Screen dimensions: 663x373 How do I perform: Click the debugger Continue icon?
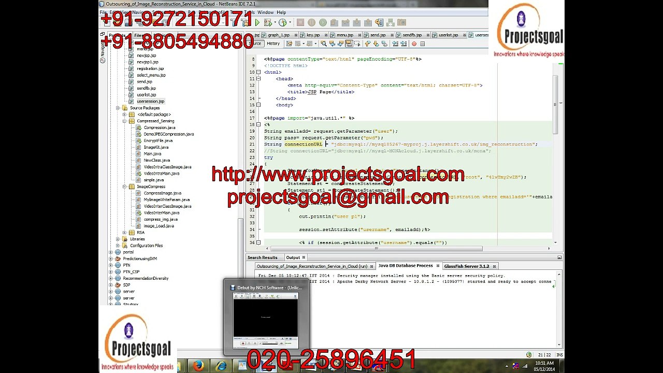(x=323, y=23)
